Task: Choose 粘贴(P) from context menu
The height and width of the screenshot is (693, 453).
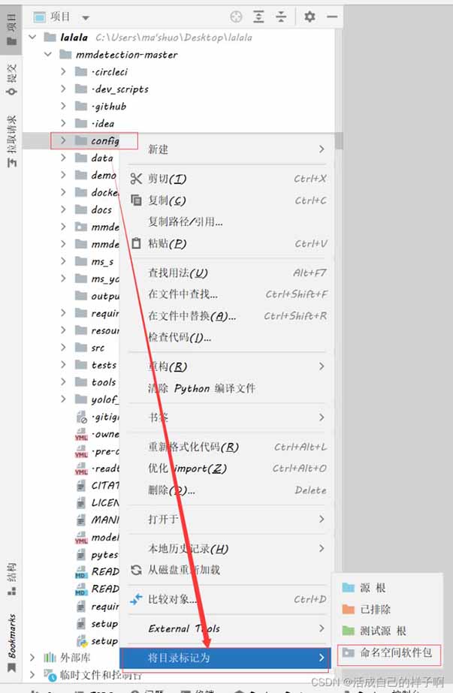Action: tap(228, 243)
